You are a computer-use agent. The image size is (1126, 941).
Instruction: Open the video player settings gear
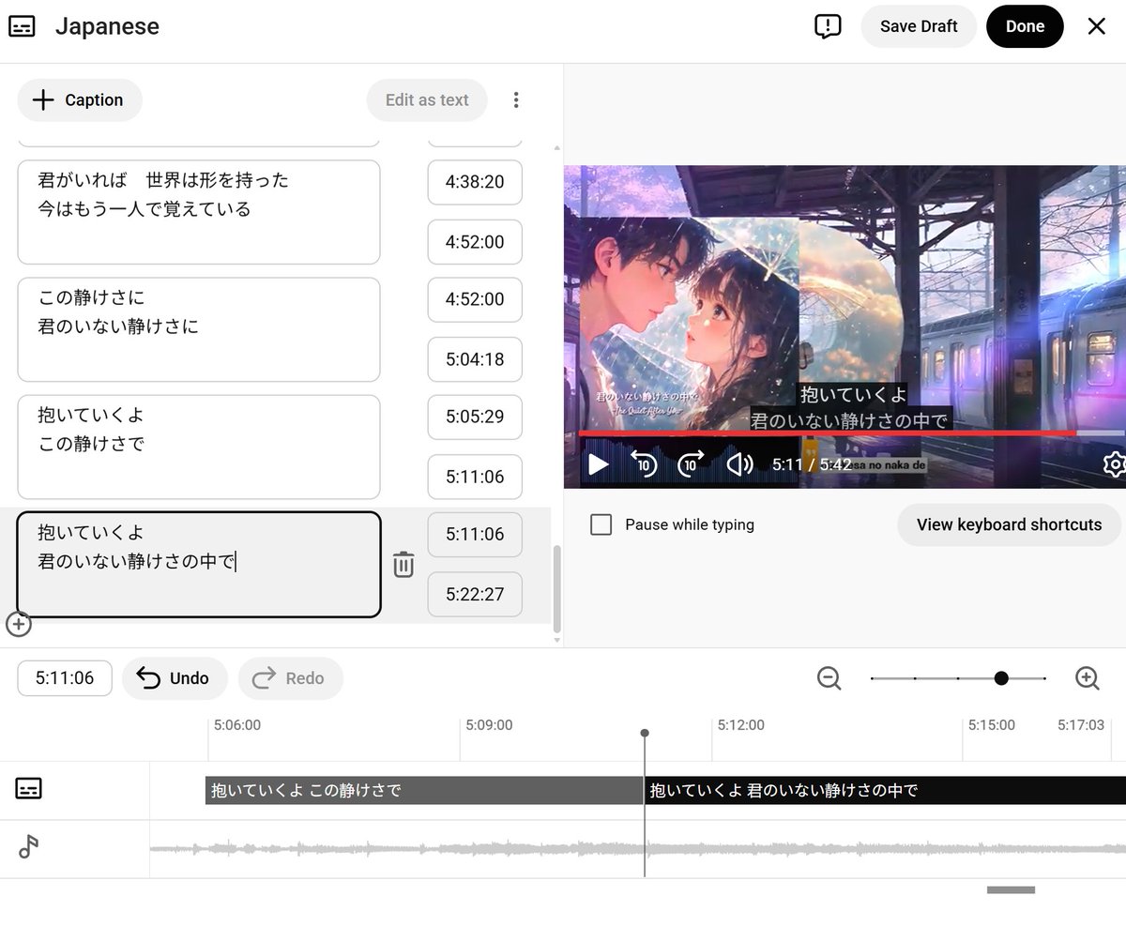click(1115, 463)
